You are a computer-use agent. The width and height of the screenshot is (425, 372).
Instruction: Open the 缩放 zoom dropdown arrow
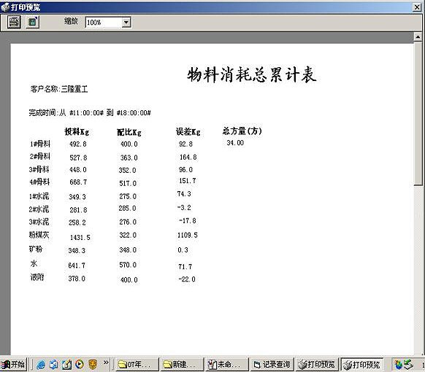[x=126, y=22]
